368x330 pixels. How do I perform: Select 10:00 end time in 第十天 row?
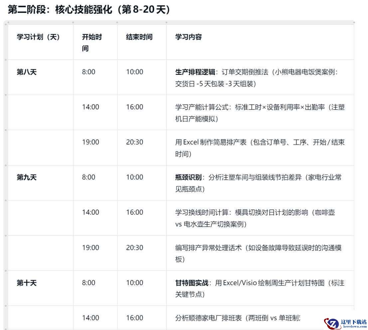pyautogui.click(x=134, y=283)
